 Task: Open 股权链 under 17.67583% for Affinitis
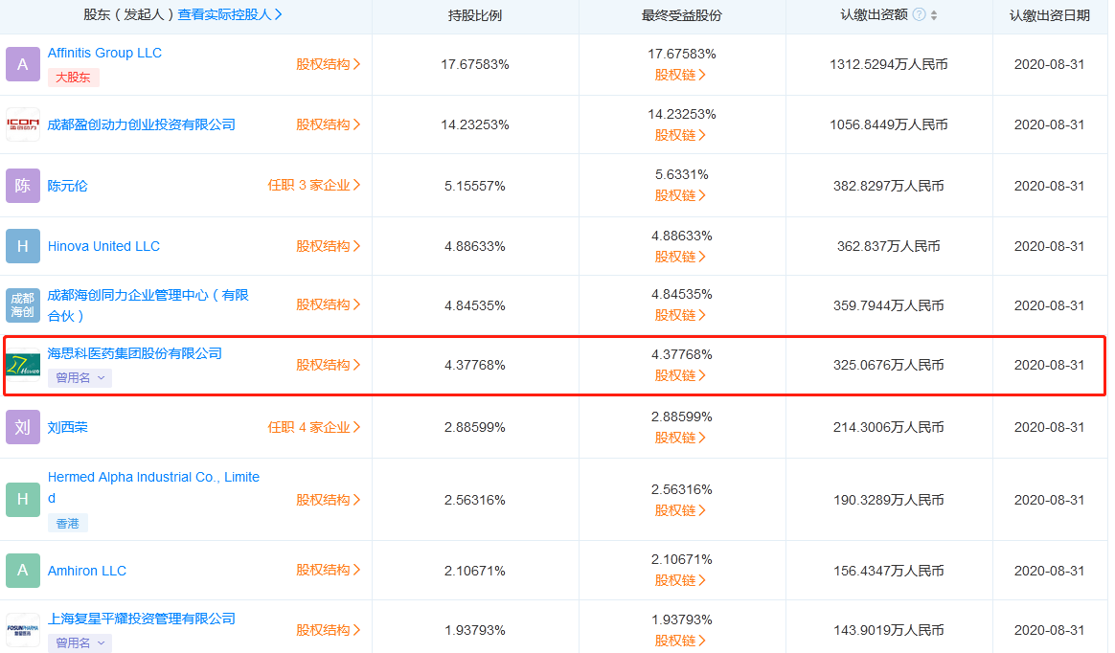point(680,76)
